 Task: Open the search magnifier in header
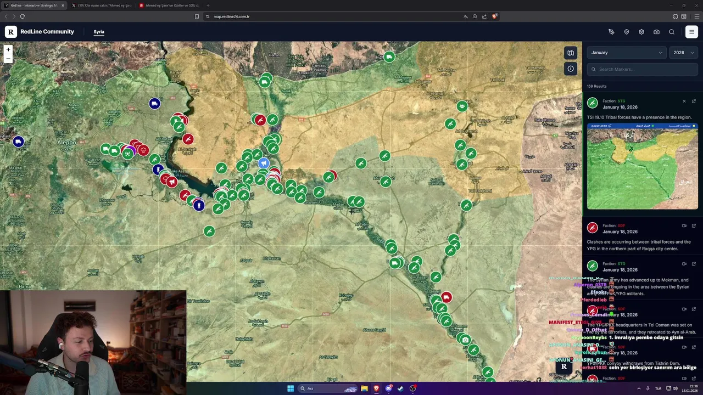(672, 32)
